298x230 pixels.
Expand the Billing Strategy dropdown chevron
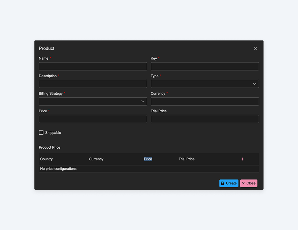(x=143, y=101)
